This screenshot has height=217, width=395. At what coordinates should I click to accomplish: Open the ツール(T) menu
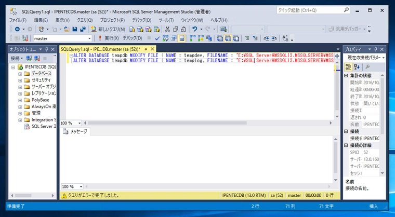point(166,20)
